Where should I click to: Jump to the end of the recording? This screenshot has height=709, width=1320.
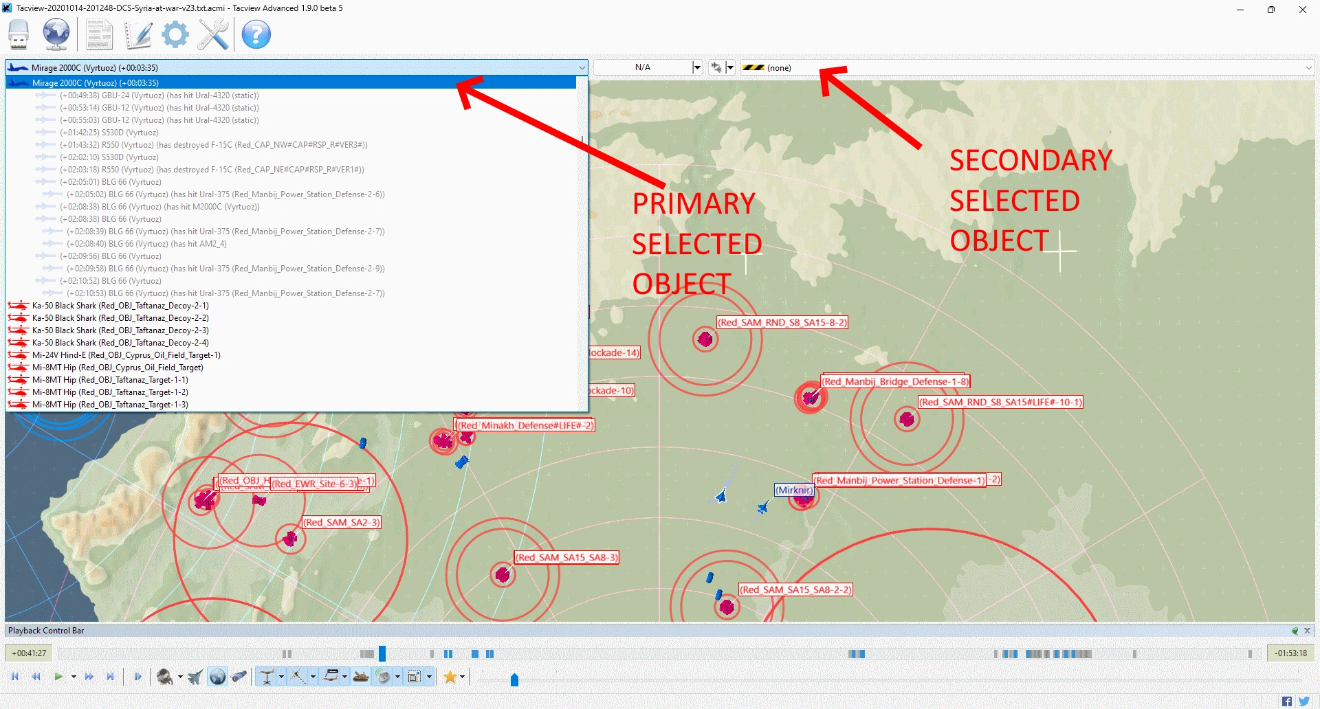coord(110,677)
